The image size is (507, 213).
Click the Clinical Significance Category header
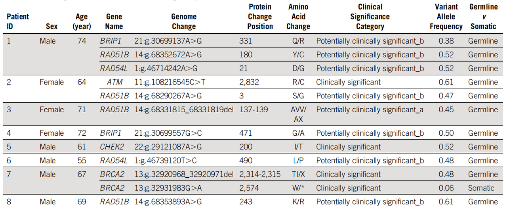click(370, 17)
